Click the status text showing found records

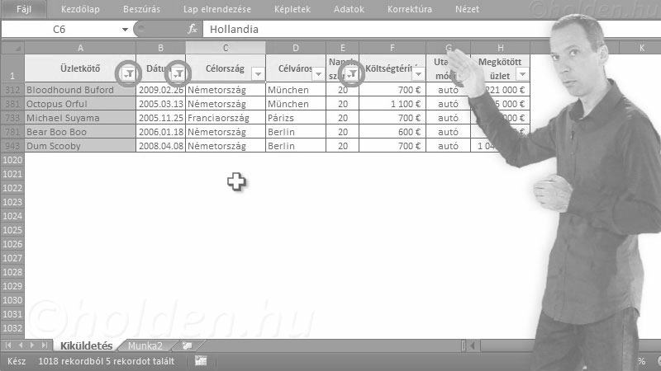point(107,361)
